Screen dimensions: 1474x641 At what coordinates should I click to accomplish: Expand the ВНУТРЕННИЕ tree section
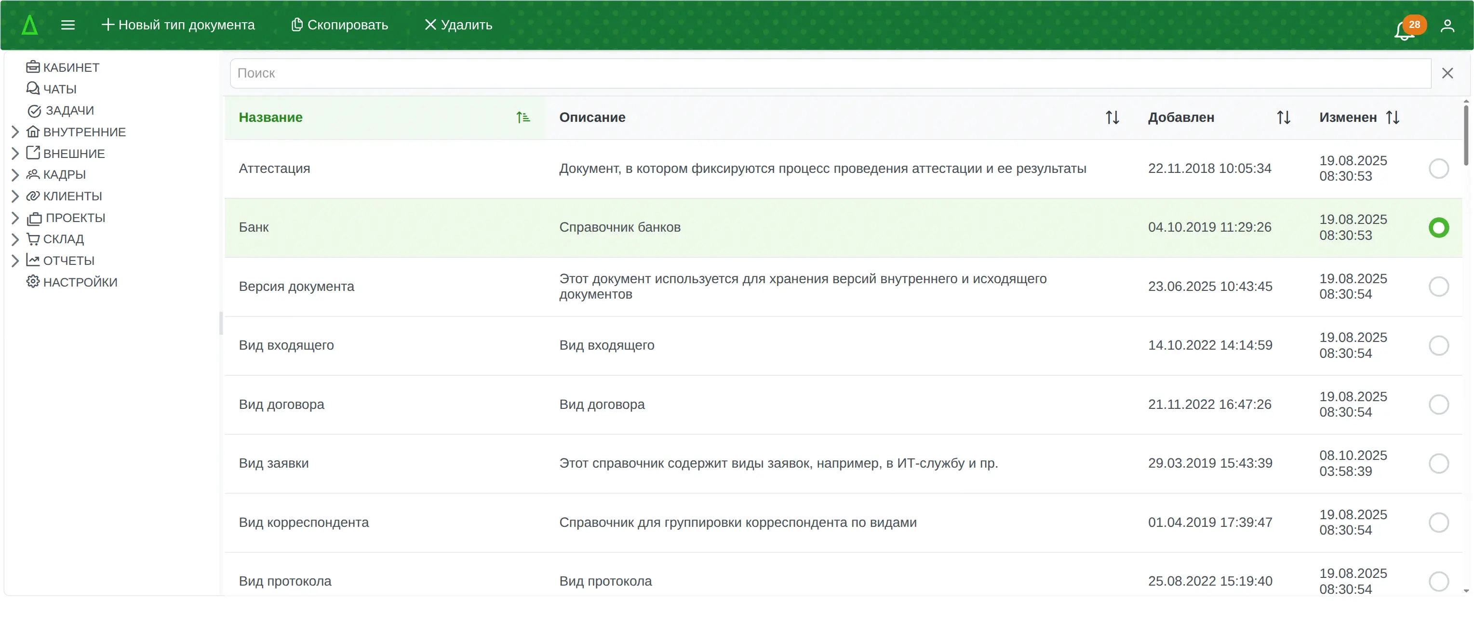click(15, 132)
